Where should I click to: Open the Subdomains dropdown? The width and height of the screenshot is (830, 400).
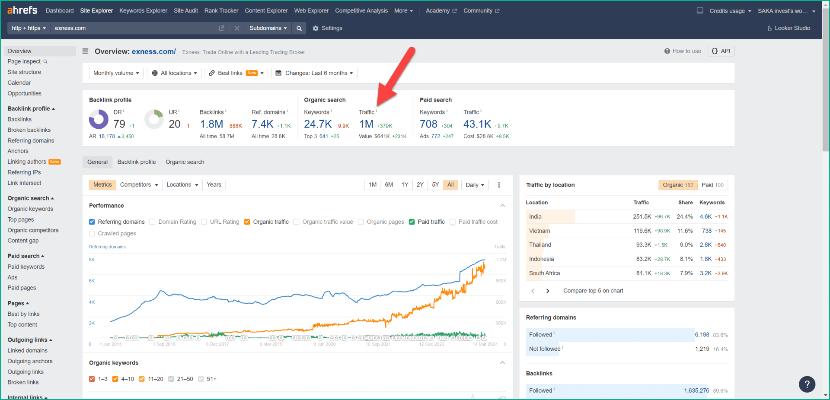(268, 28)
